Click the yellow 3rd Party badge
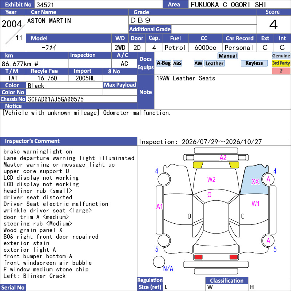The width and height of the screenshot is (291, 291). (x=281, y=63)
